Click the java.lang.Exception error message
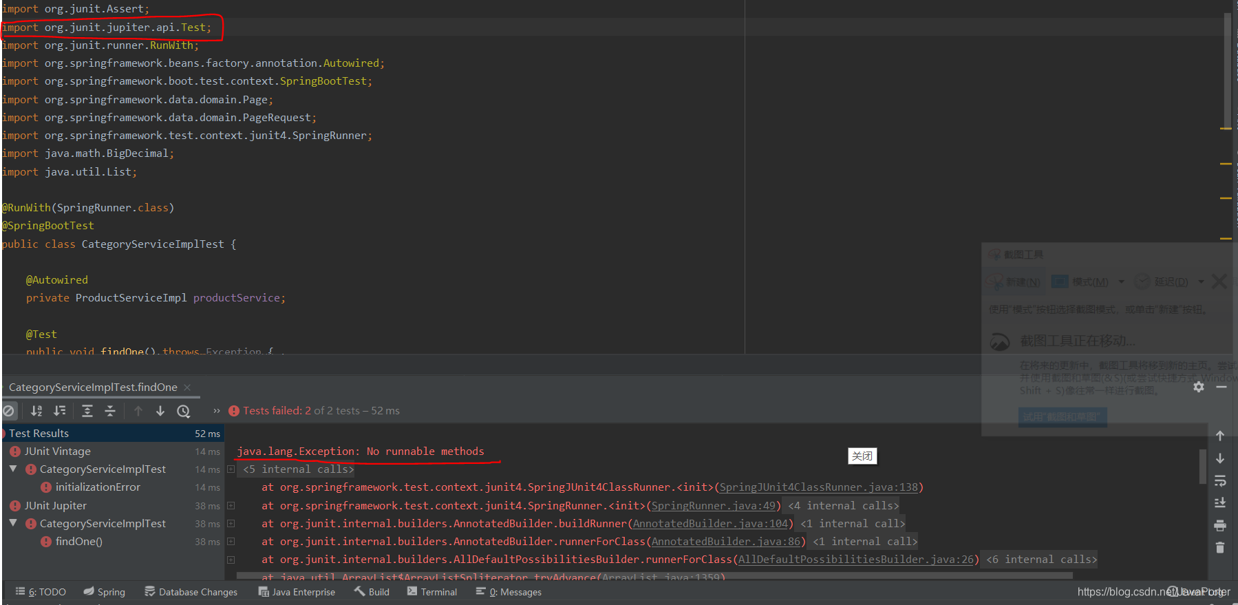The width and height of the screenshot is (1238, 605). click(361, 452)
